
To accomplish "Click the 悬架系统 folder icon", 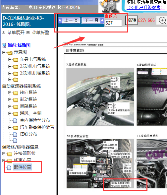I will pyautogui.click(x=16, y=107).
